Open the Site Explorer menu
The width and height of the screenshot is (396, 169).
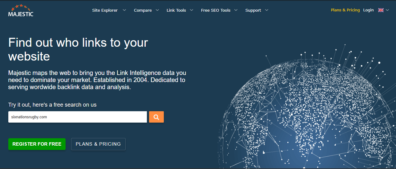pyautogui.click(x=105, y=10)
